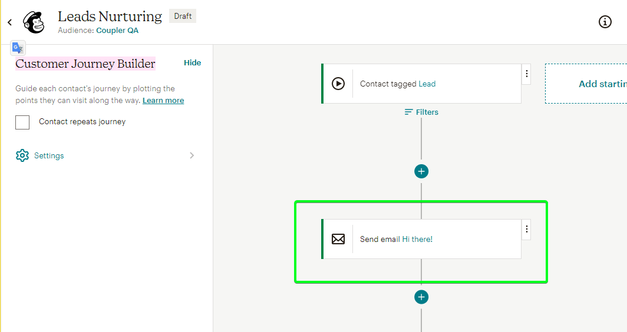This screenshot has height=332, width=627.
Task: Click the back arrow beside Mailchimp logo
Action: (x=9, y=22)
